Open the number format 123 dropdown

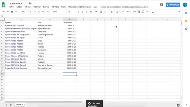pyautogui.click(x=47, y=12)
